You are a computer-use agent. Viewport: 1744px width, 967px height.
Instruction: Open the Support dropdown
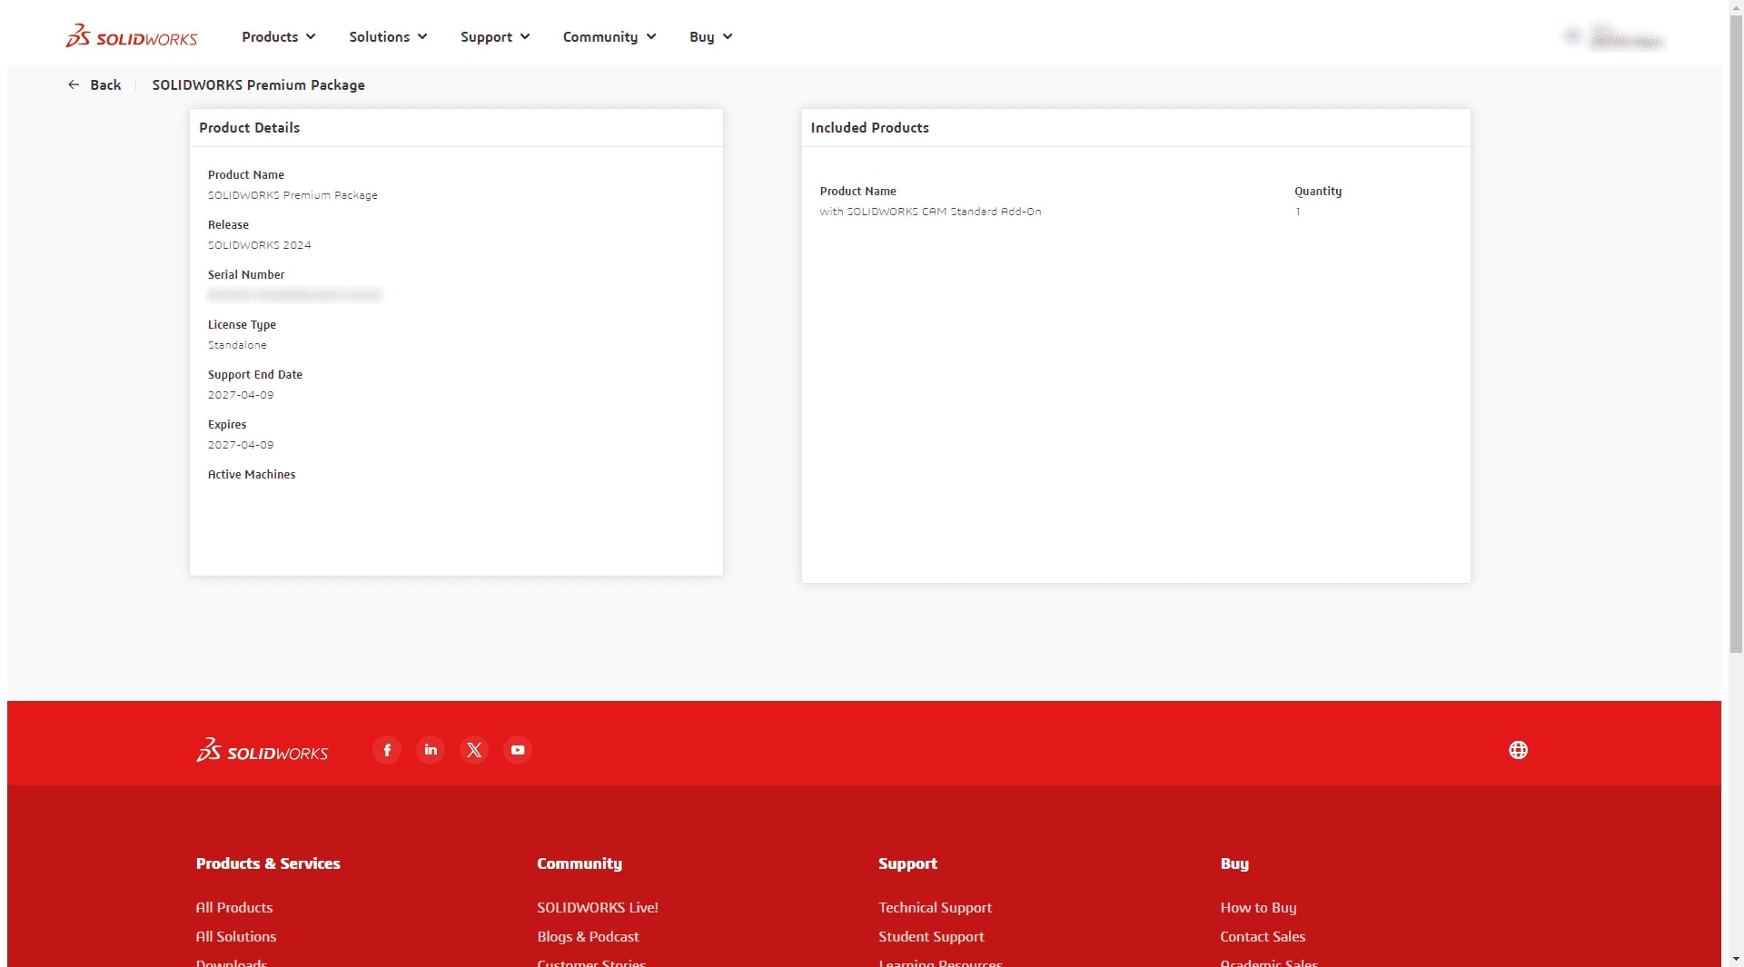tap(495, 36)
